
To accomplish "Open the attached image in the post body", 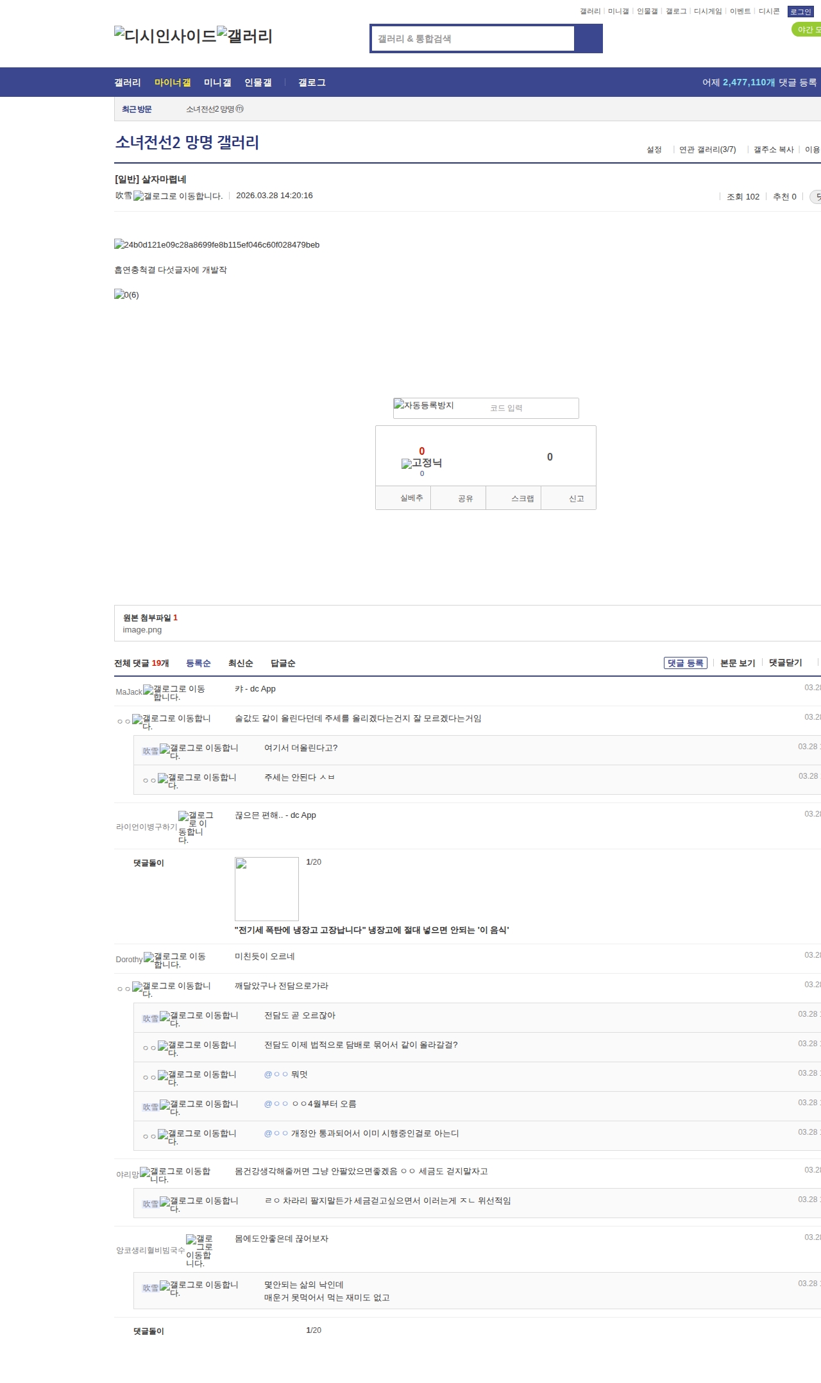I will (217, 245).
